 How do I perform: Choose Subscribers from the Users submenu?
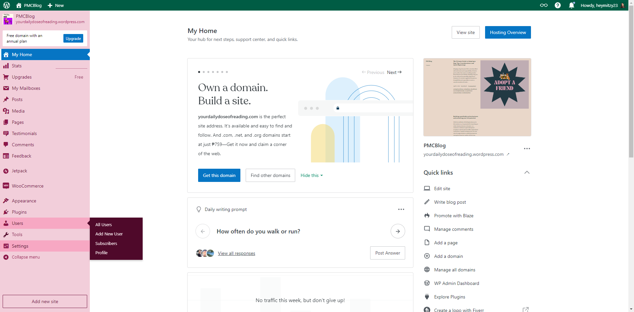point(106,243)
